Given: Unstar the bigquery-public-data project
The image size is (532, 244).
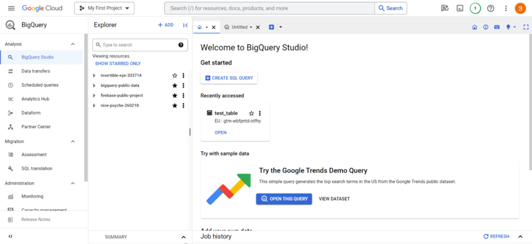Looking at the screenshot, I should (175, 85).
